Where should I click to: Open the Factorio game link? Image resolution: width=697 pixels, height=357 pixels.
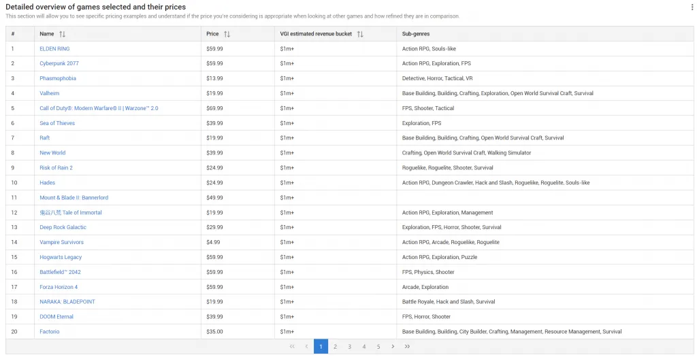click(49, 332)
